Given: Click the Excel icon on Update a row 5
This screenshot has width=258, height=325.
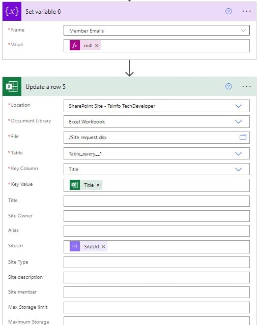Looking at the screenshot, I should (12, 86).
